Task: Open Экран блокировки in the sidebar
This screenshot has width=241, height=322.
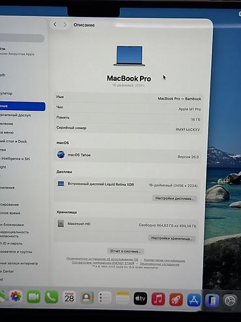Action: (12, 225)
